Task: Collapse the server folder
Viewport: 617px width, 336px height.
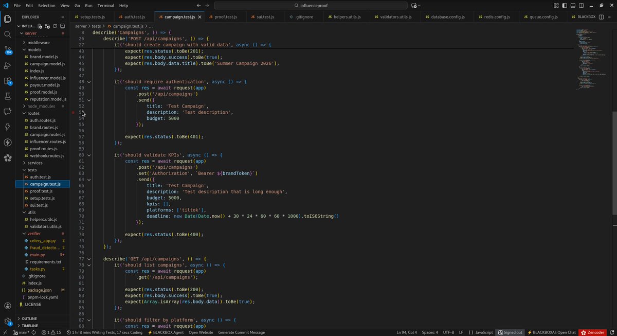Action: (31, 33)
